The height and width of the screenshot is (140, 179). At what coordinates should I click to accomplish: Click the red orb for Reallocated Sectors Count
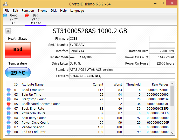pyautogui.click(x=9, y=104)
